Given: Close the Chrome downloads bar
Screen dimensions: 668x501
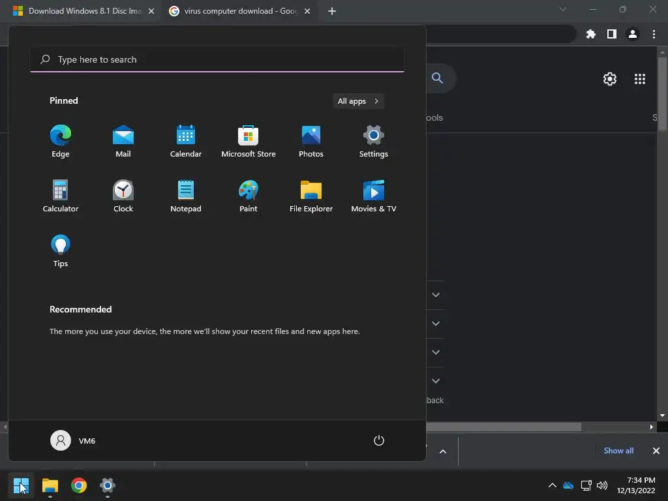Looking at the screenshot, I should [656, 451].
